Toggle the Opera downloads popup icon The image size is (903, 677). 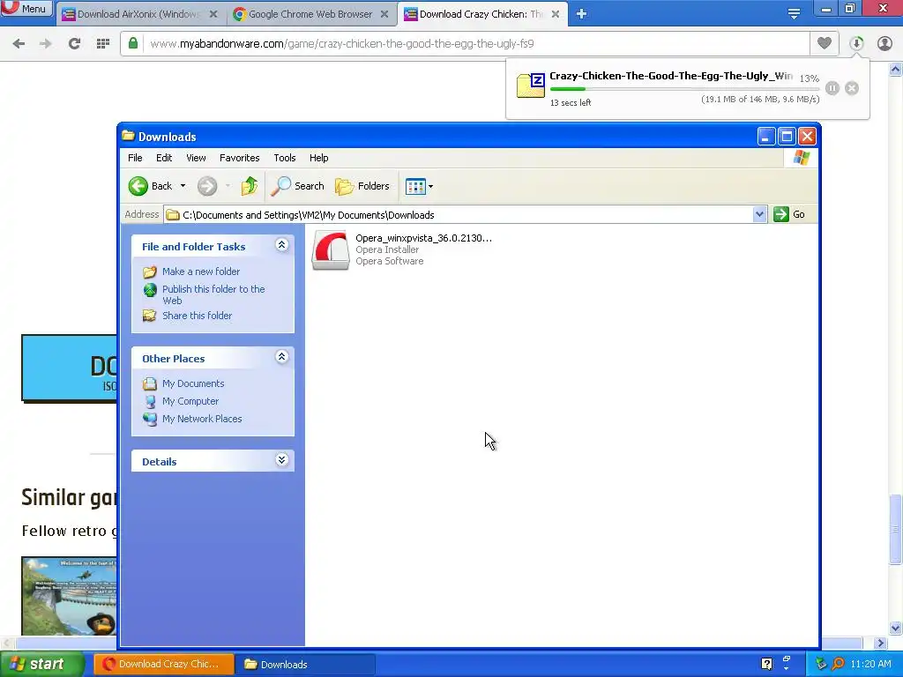(x=856, y=43)
